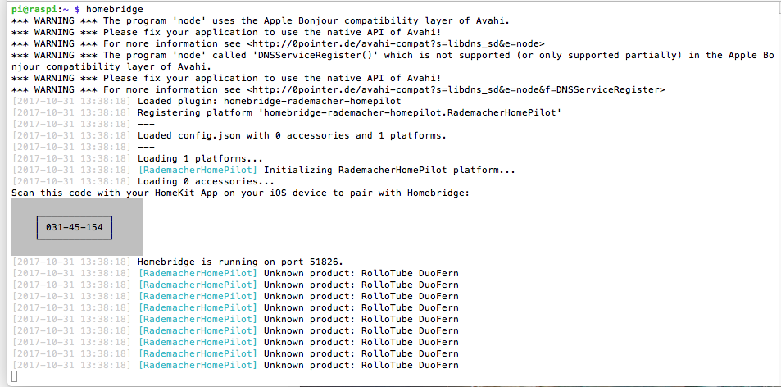Click the 'Loading 0 accessories...' message

[x=206, y=181]
